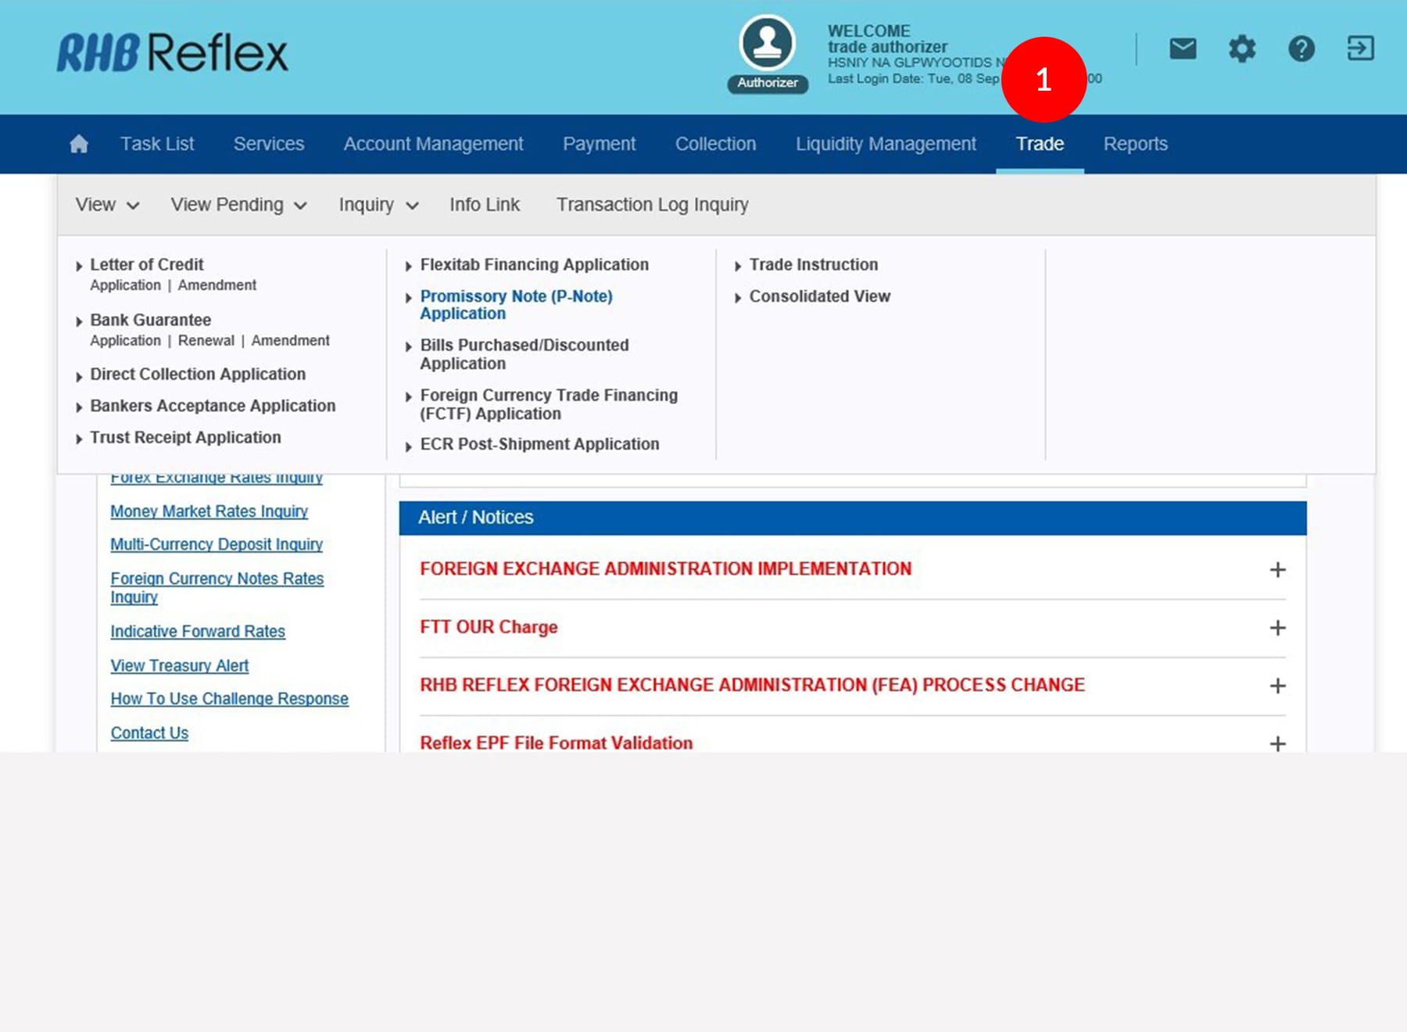Open the Inquiry dropdown menu
The height and width of the screenshot is (1032, 1407).
(x=378, y=205)
